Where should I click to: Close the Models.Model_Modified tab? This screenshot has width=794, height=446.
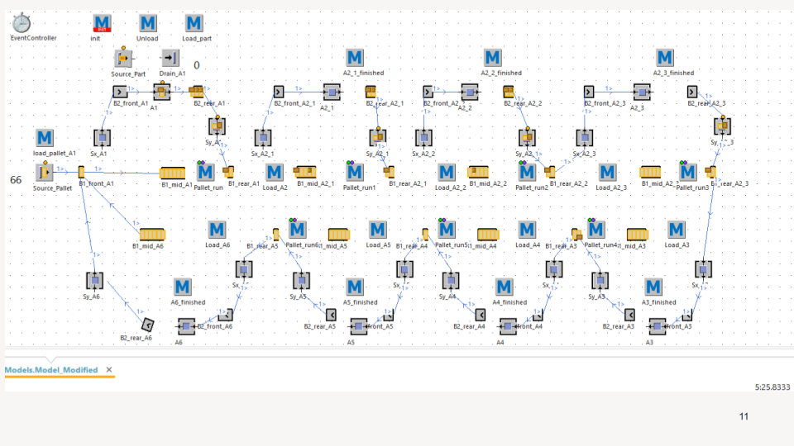click(109, 370)
